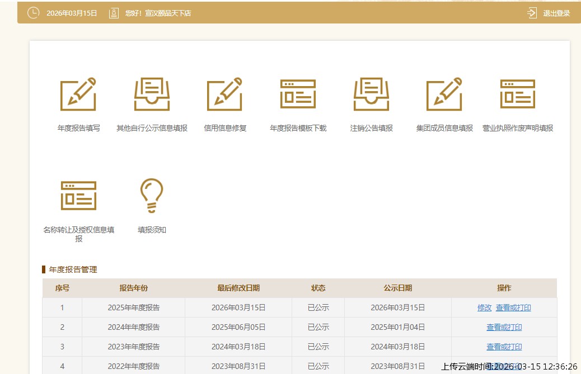Select 营业执照作废声明填报 icon
This screenshot has width=581, height=374.
517,94
